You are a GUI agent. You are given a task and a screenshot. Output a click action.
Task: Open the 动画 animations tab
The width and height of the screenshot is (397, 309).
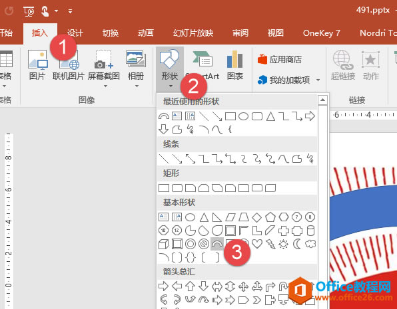click(x=146, y=33)
